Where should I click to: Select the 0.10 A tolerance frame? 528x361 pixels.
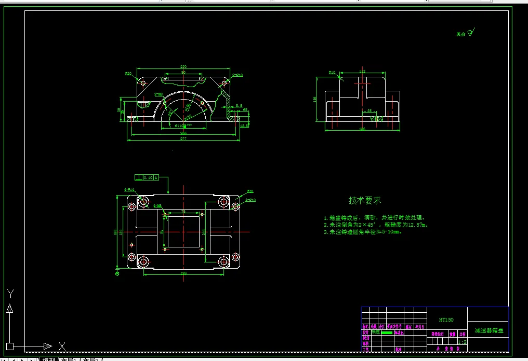[147, 177]
